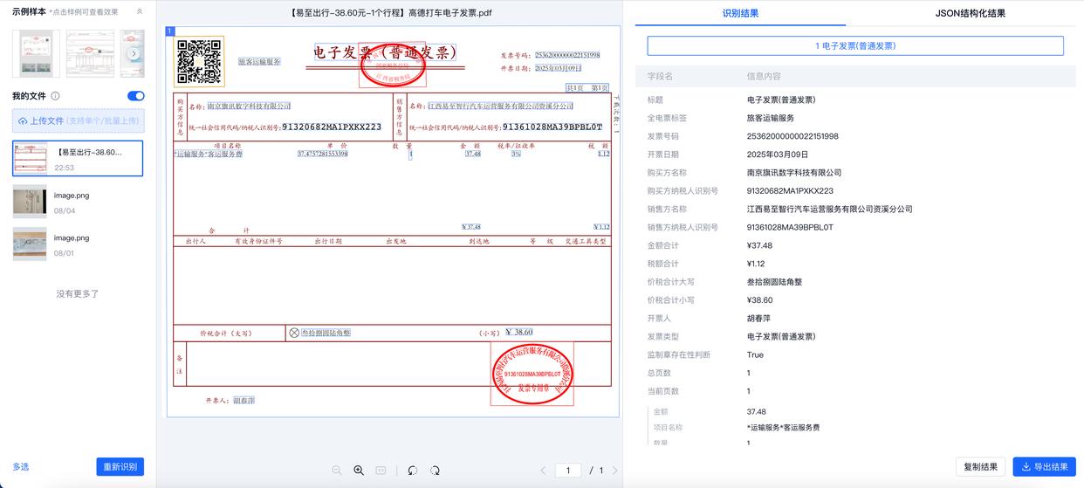Click 上传文件 upload area
Screen dimensions: 1084x488
pos(79,121)
